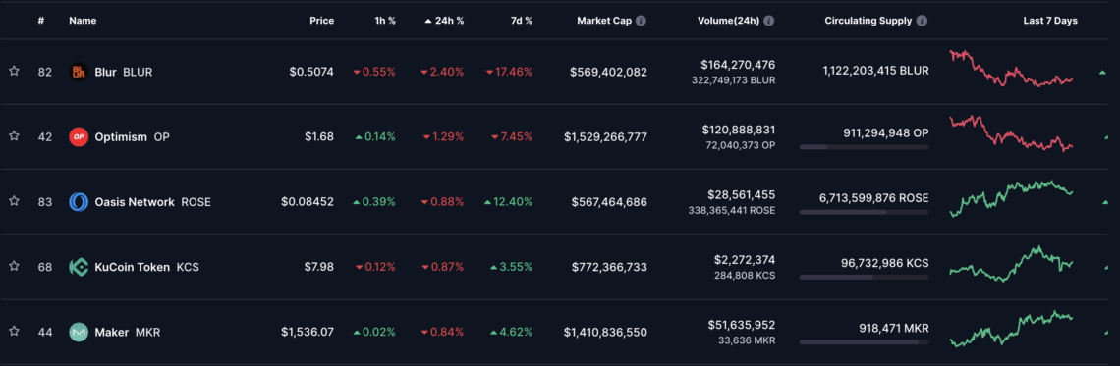Toggle the watchlist star for Optimism
Screen dimensions: 1120x366
coord(14,136)
